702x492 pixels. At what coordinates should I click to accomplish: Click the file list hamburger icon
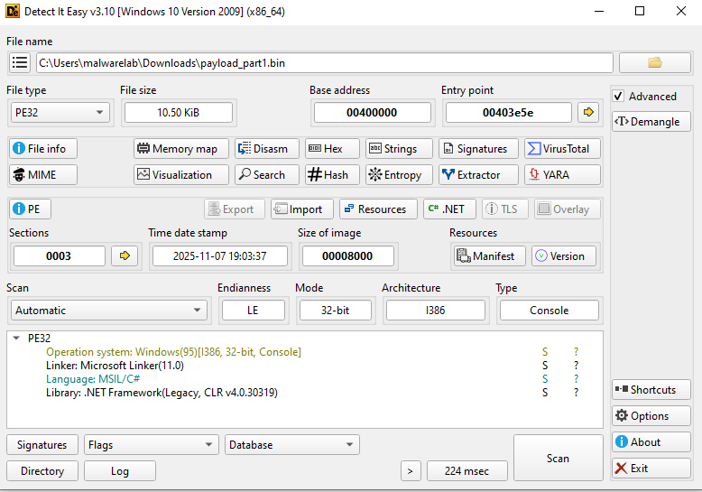(20, 62)
